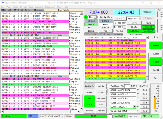
Task: Click Band Activity scroll down arrow
Action: [x=81, y=109]
